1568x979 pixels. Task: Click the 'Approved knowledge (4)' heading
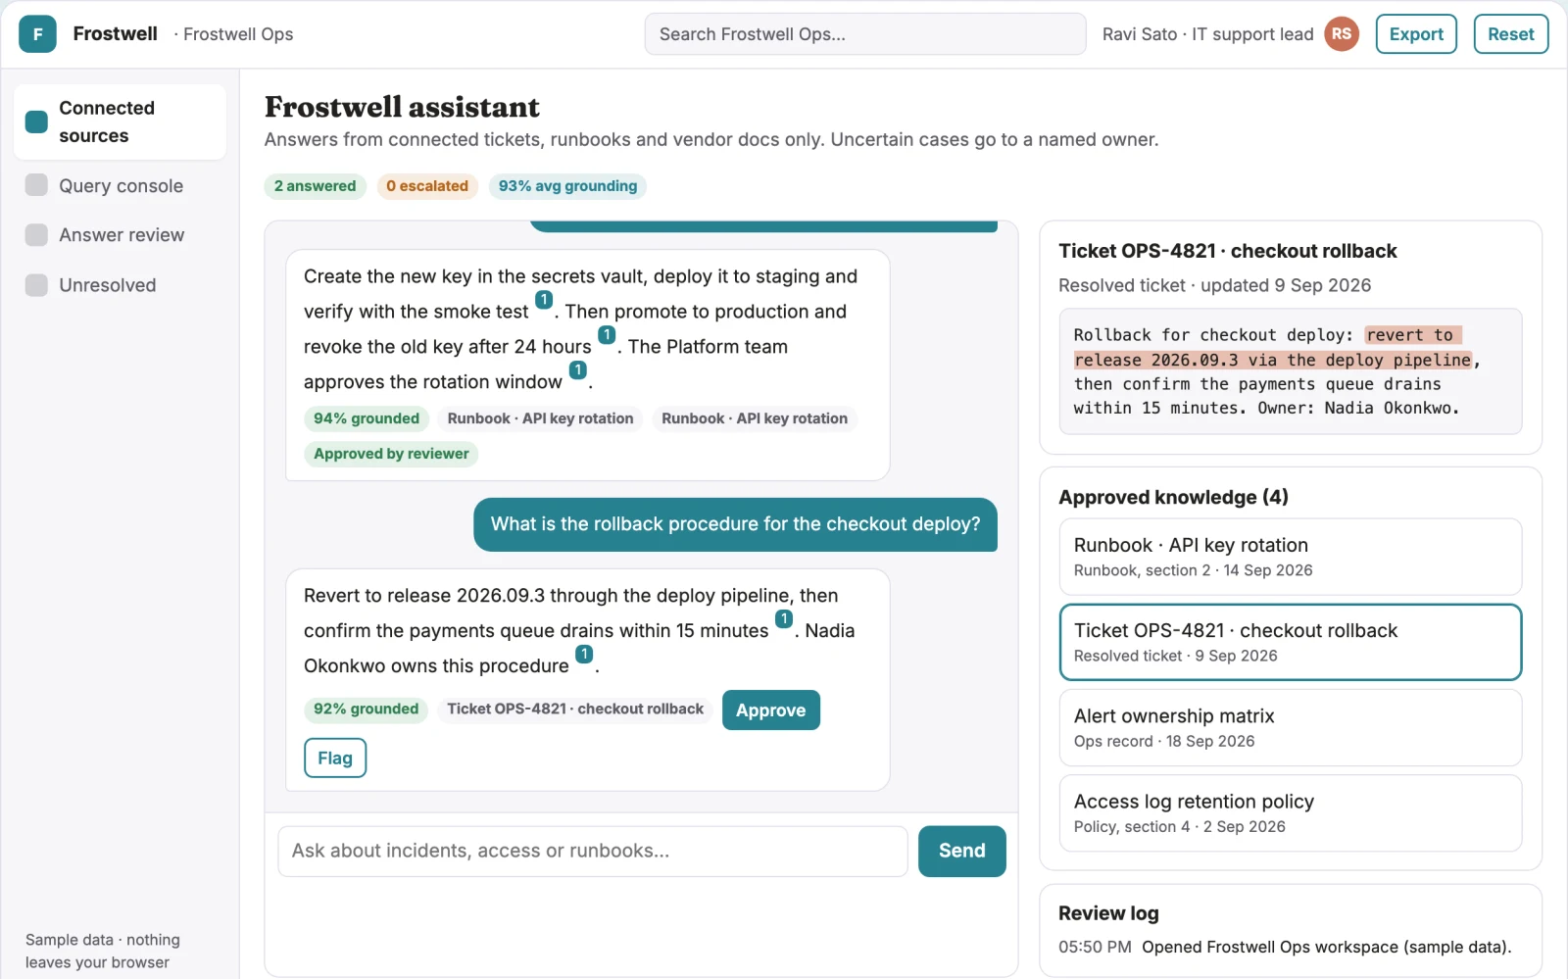pyautogui.click(x=1173, y=498)
